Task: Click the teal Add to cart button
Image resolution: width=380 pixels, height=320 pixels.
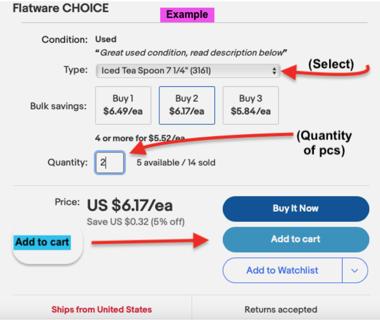Action: [x=296, y=239]
